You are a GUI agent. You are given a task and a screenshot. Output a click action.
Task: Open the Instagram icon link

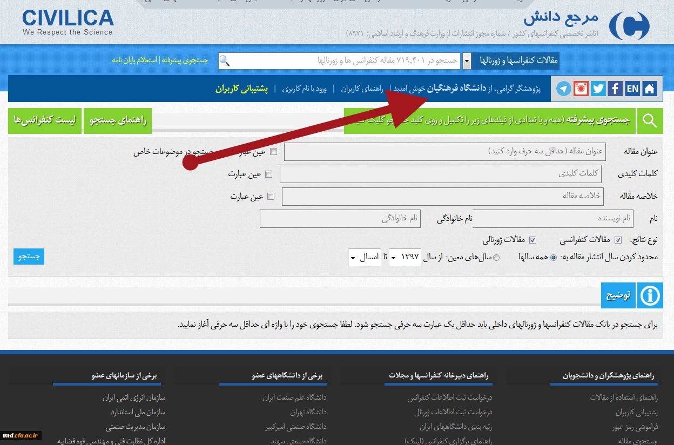pyautogui.click(x=581, y=89)
